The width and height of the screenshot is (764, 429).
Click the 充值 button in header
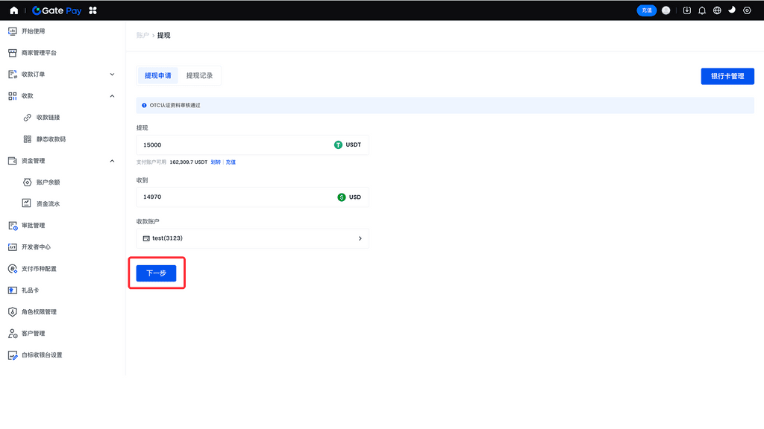(x=646, y=10)
